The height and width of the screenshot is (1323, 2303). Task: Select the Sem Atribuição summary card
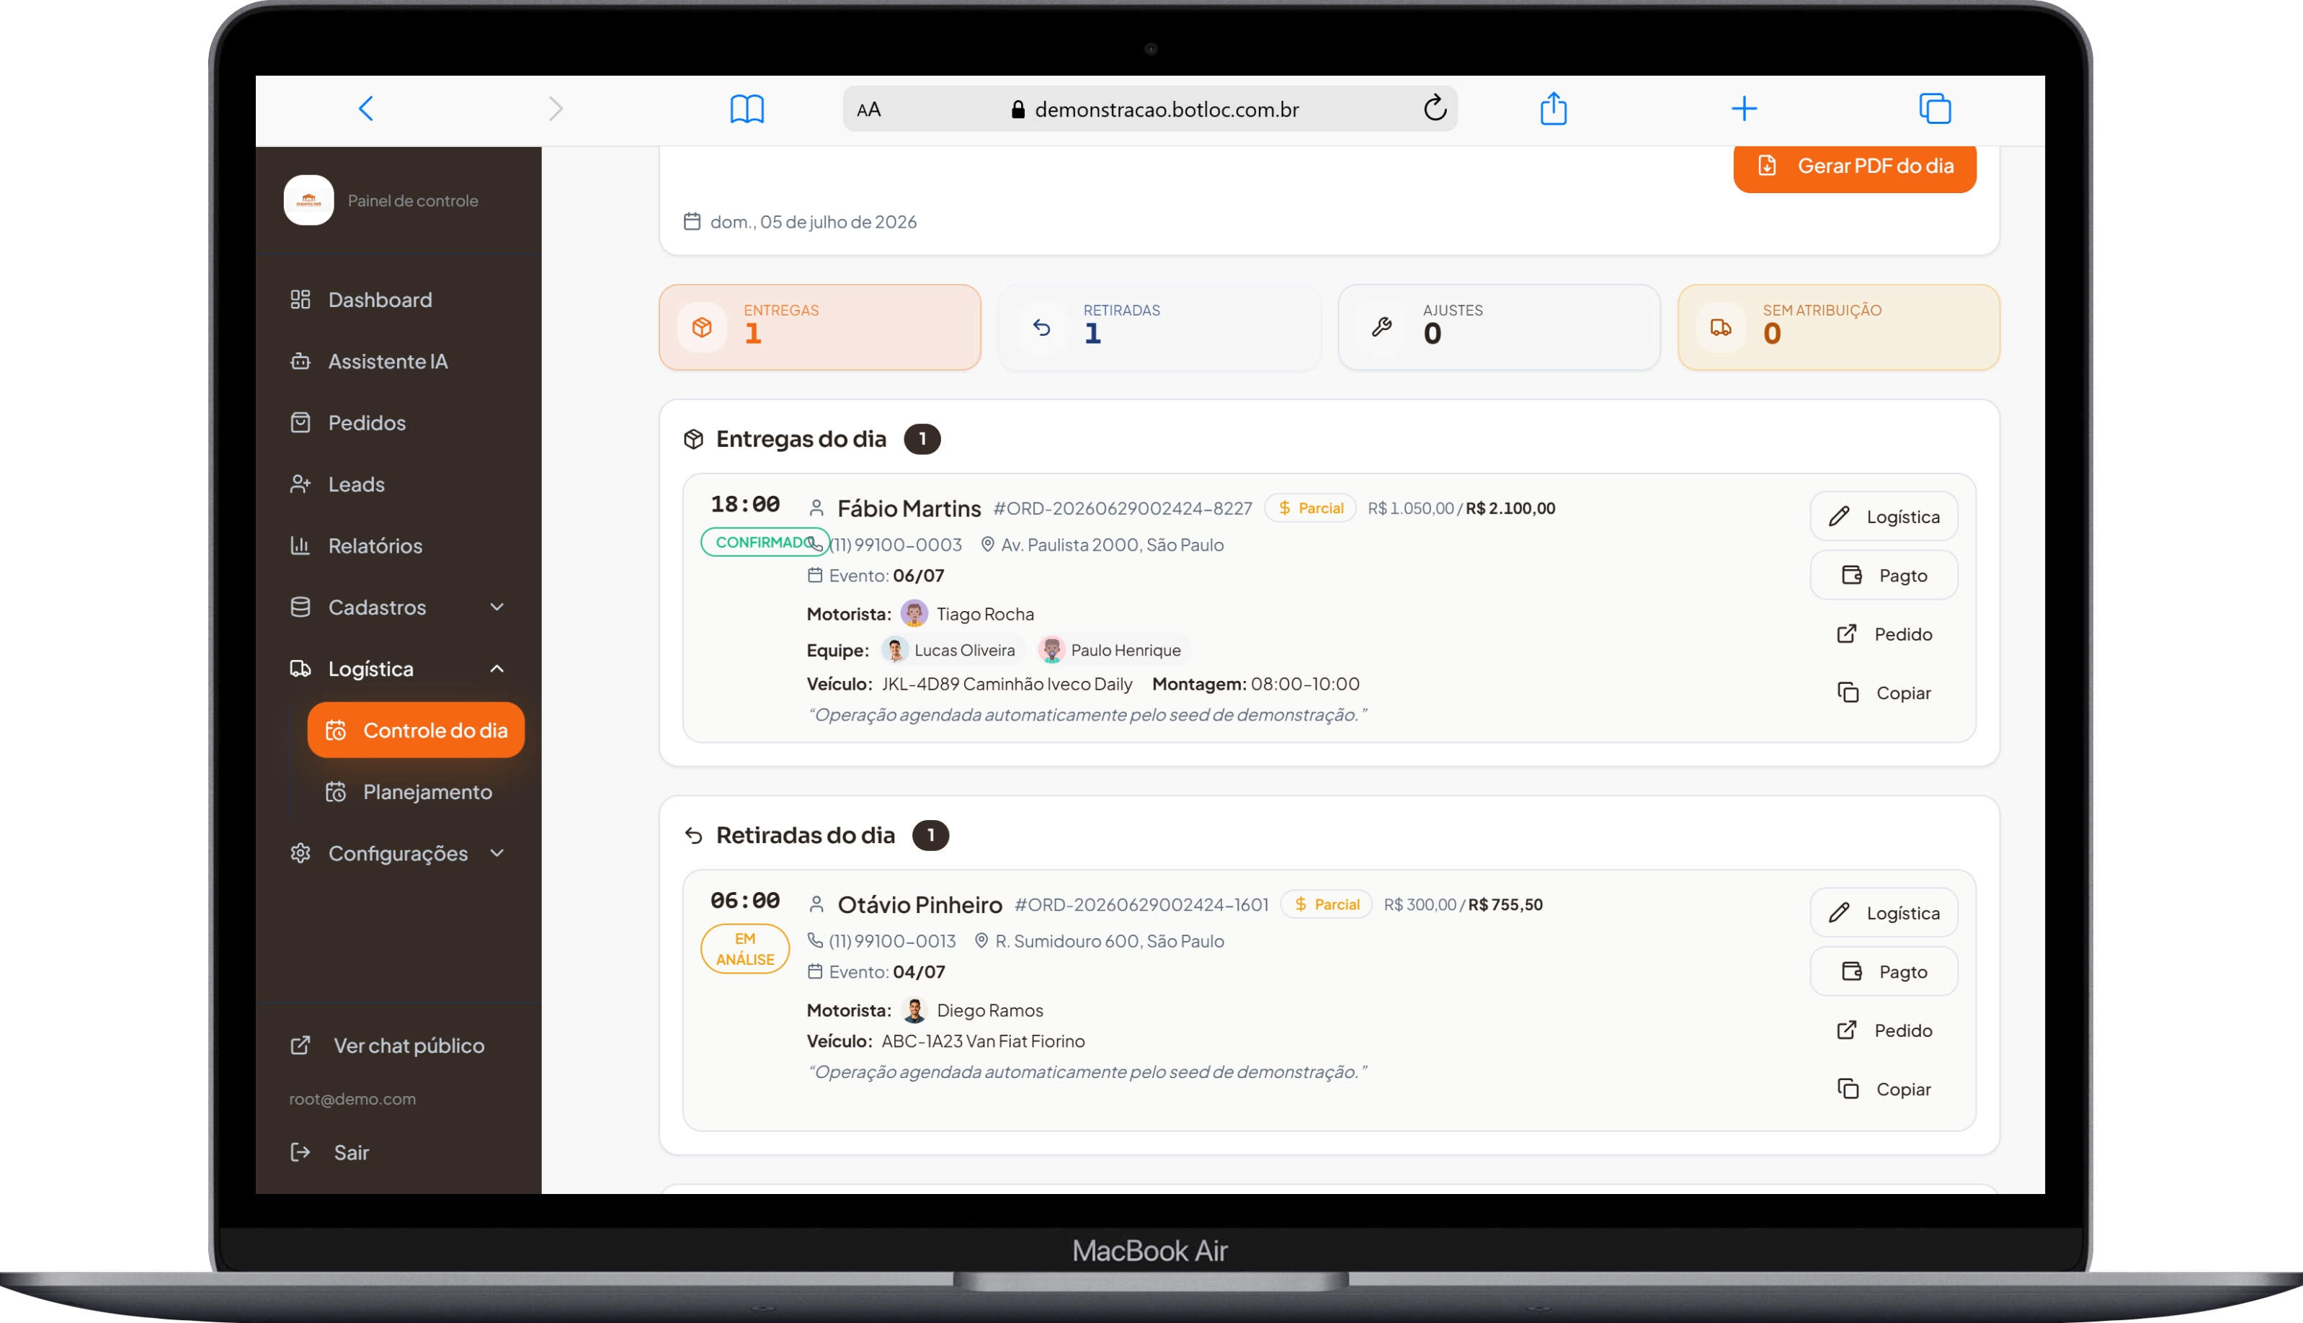[x=1837, y=327]
